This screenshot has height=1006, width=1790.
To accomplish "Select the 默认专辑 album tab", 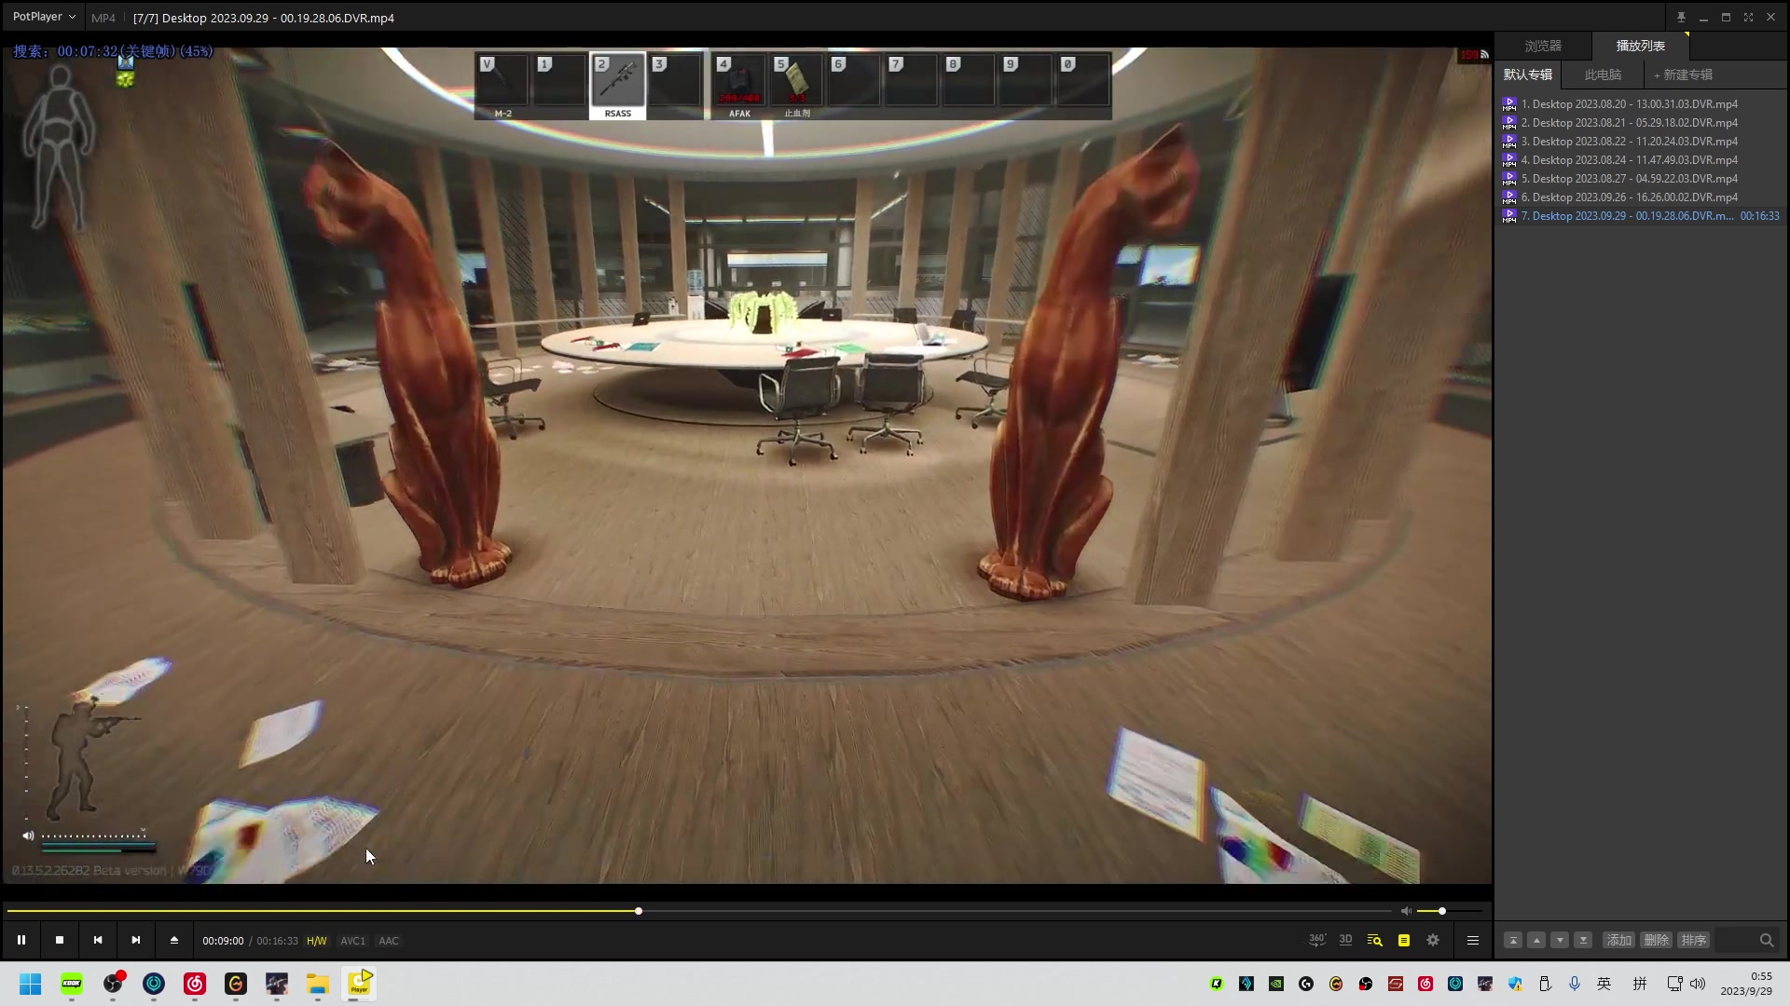I will click(x=1528, y=75).
